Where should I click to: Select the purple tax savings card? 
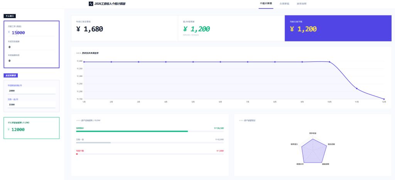(x=338, y=28)
